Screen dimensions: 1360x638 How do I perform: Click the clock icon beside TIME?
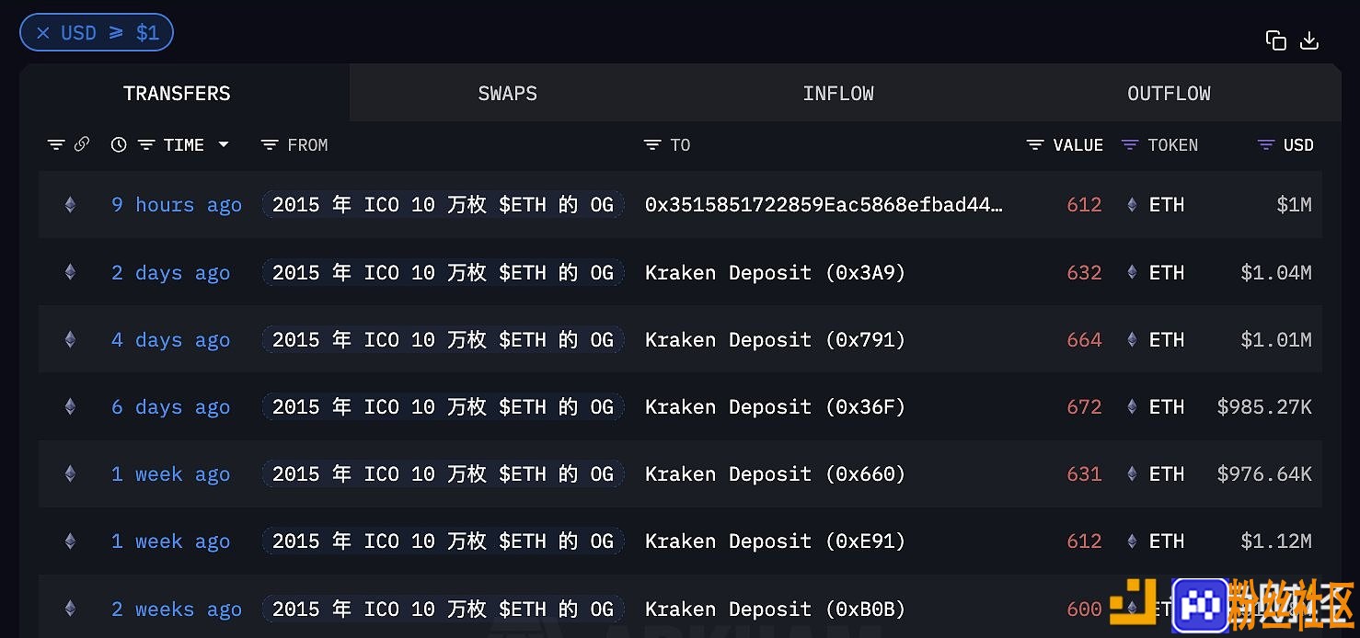coord(119,144)
